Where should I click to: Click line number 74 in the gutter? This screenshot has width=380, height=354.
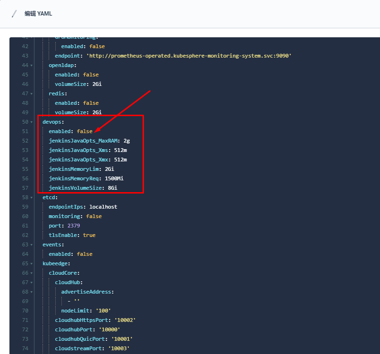pos(25,349)
